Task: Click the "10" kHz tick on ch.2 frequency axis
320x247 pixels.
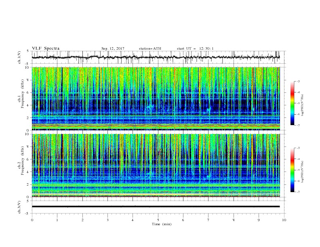Action: coord(28,134)
